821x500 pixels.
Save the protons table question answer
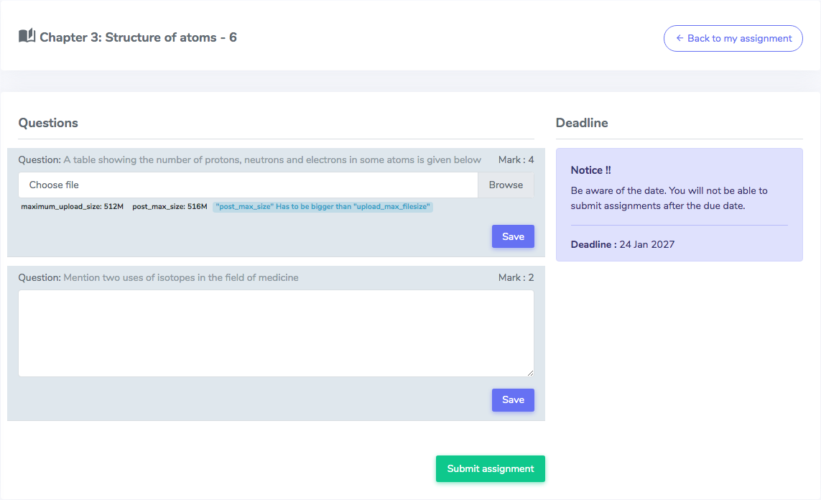pos(513,236)
